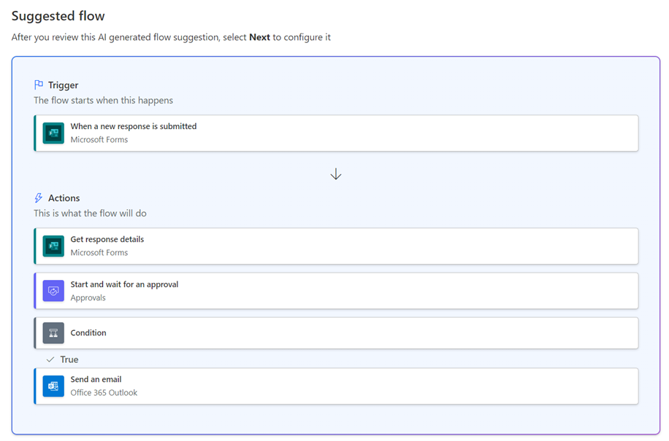Click the Approvals icon
Screen dimensions: 669x441
pyautogui.click(x=53, y=291)
